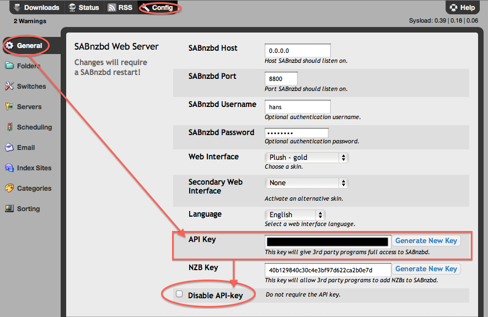
Task: Click the Switches tools icon
Action: [x=9, y=86]
